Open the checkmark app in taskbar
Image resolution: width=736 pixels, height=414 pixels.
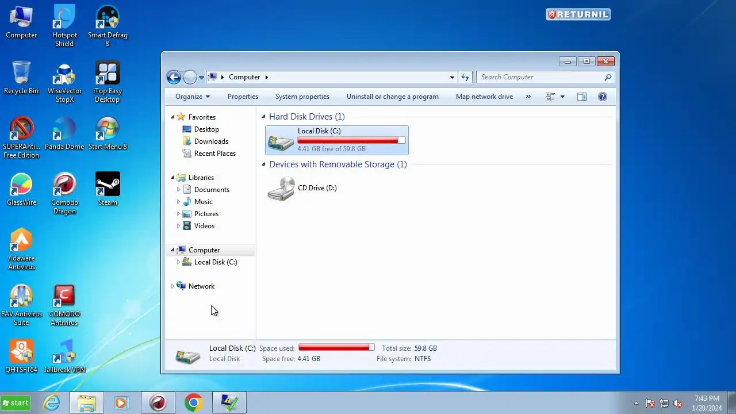click(229, 402)
